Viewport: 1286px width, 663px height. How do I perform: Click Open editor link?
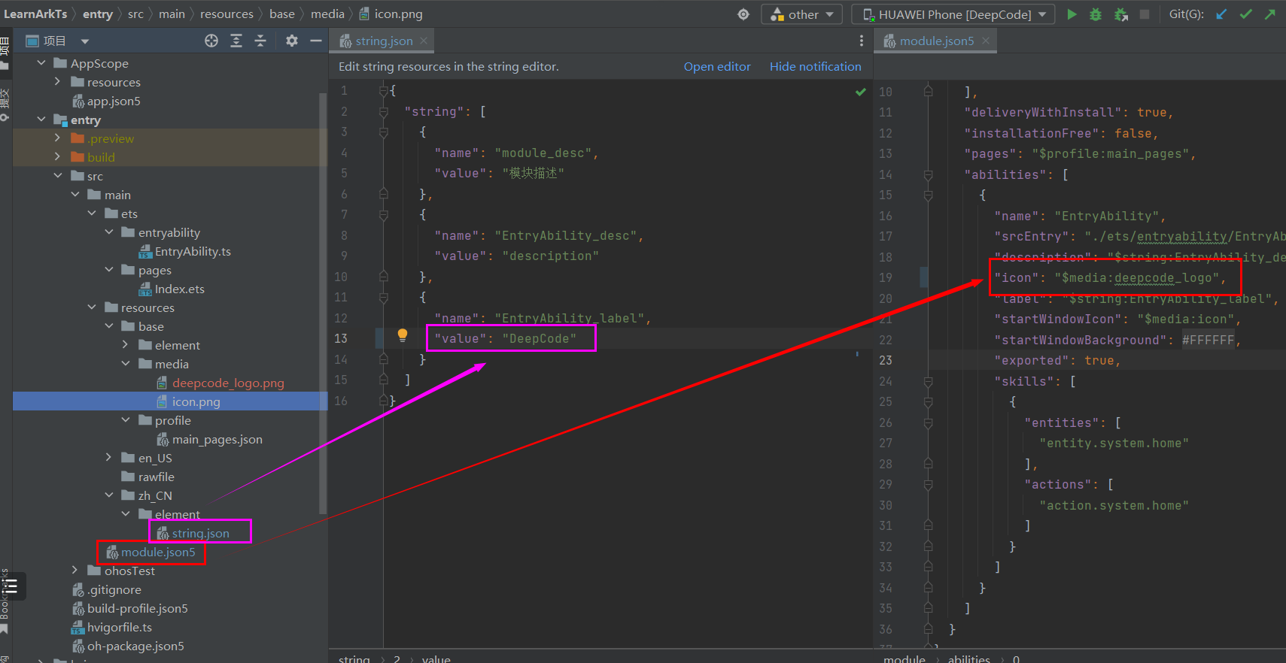[x=717, y=67]
